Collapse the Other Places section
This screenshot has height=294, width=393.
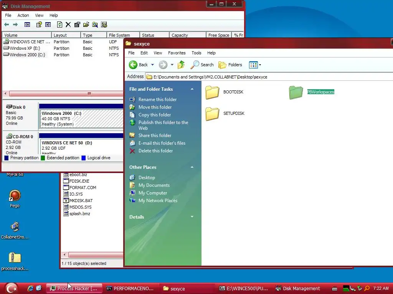192,167
